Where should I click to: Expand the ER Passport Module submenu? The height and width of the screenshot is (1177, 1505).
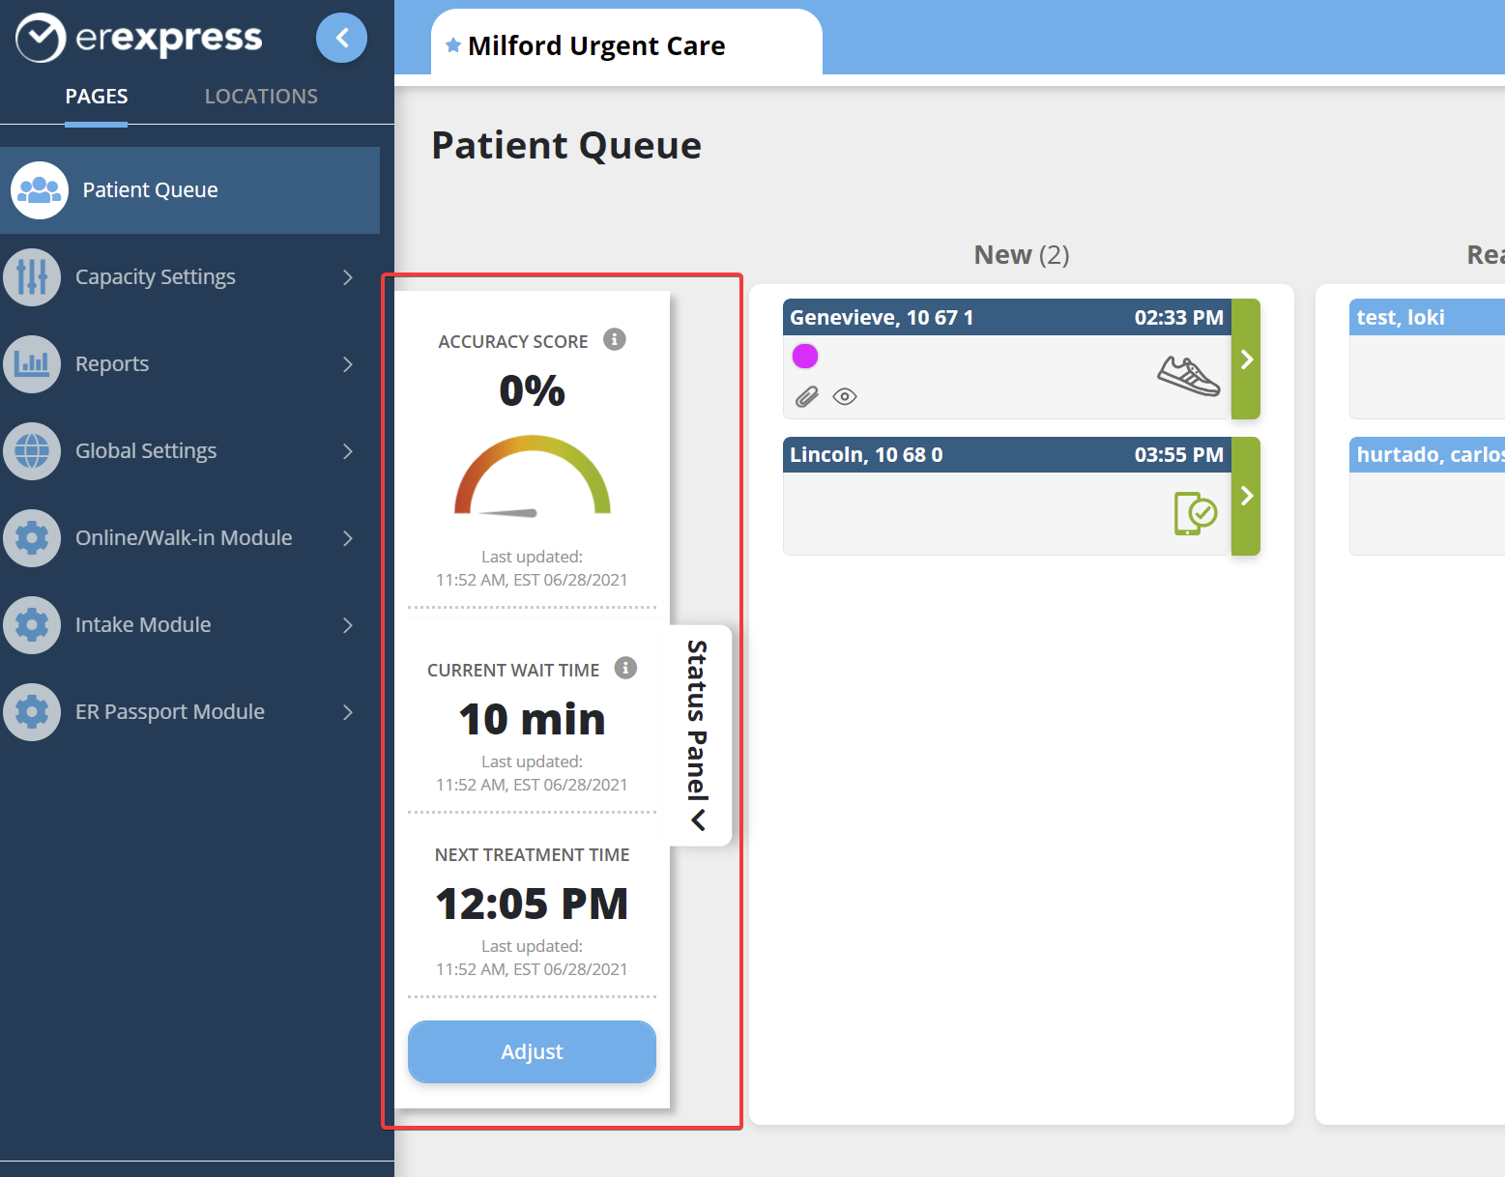coord(348,712)
